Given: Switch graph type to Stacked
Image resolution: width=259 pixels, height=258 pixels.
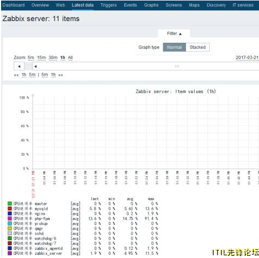Looking at the screenshot, I should click(197, 47).
